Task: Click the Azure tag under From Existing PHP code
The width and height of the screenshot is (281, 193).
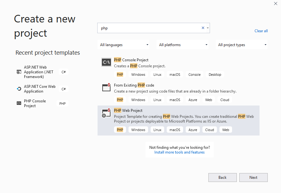Action: coord(193,100)
